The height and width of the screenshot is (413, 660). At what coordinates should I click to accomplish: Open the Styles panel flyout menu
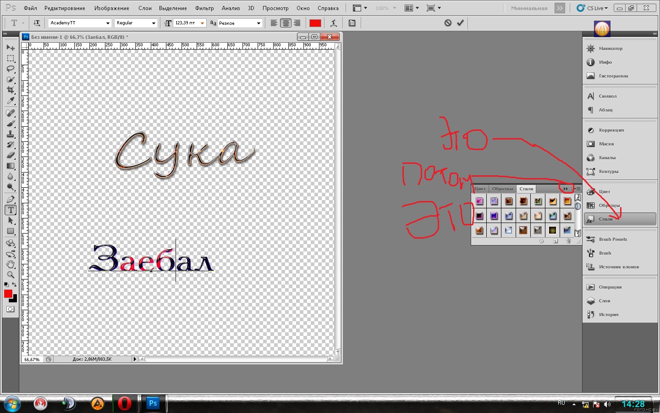pos(577,189)
